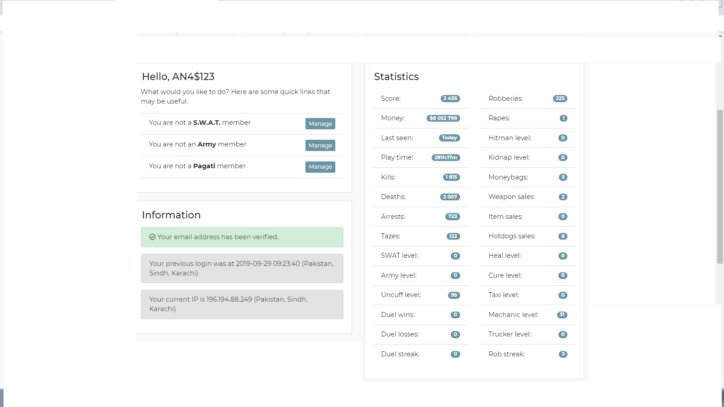Click the Weapon sales badge 2

click(x=563, y=197)
